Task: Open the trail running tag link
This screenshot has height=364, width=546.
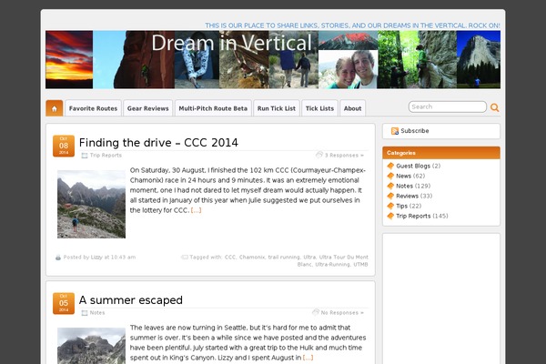Action: (284, 257)
